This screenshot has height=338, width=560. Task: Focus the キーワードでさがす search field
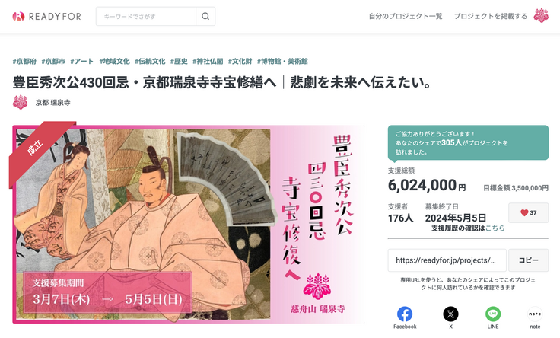(x=146, y=17)
